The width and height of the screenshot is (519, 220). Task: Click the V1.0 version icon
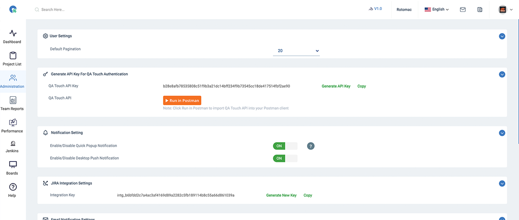371,9
